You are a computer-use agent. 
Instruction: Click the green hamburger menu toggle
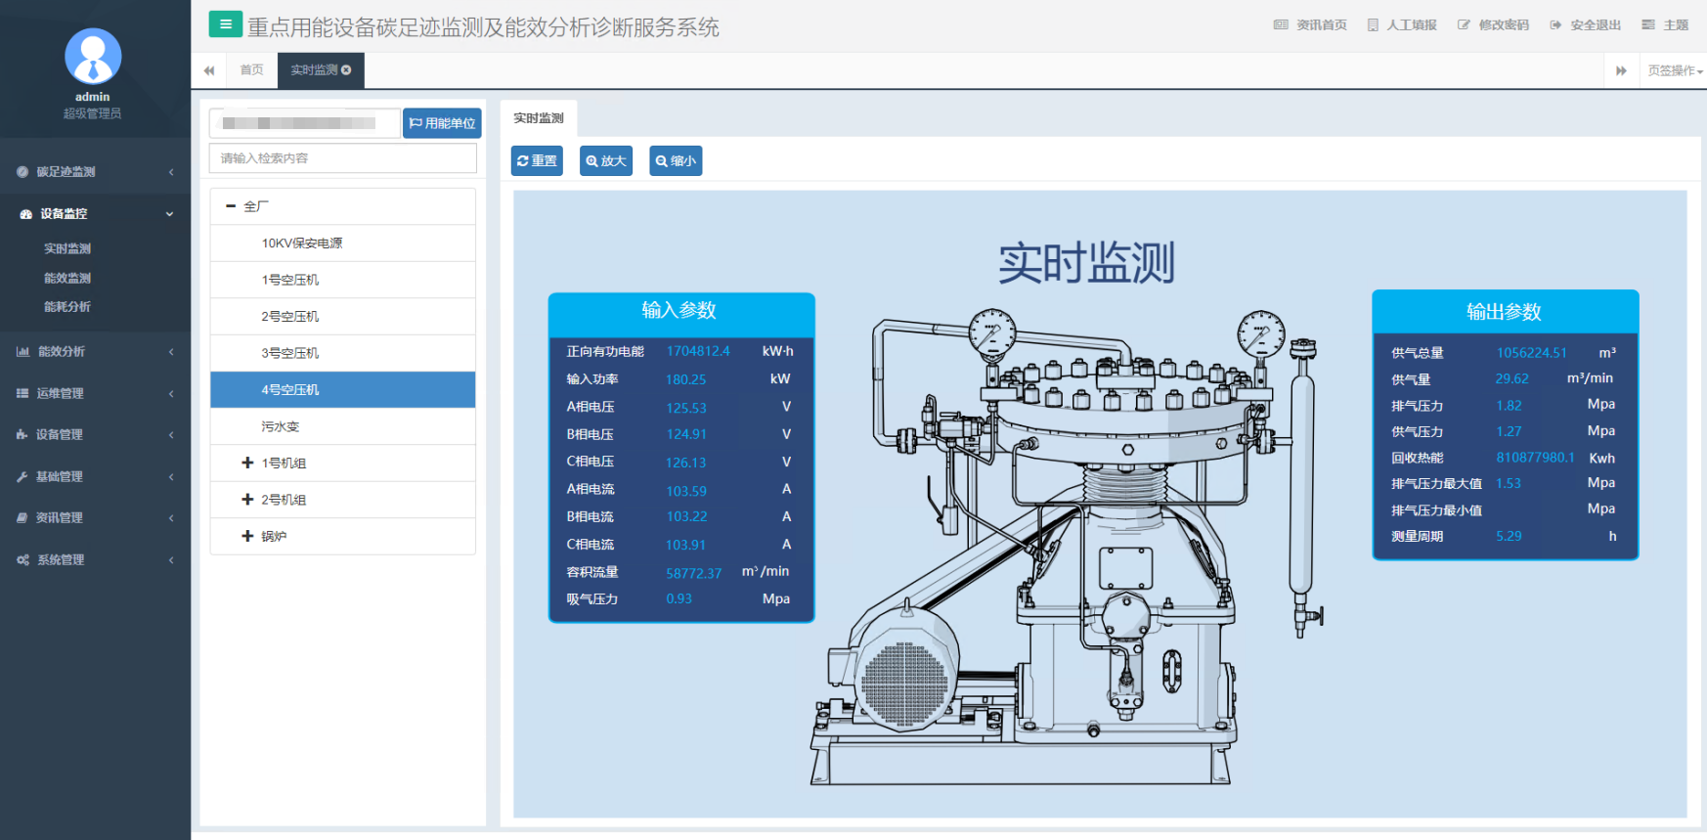[x=225, y=24]
